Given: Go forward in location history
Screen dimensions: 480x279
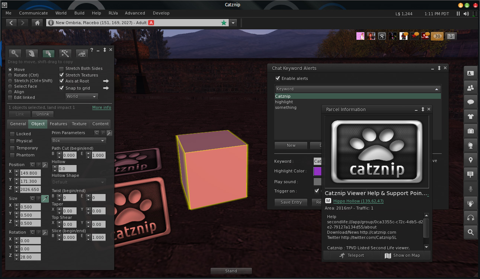Looking at the screenshot, I should [x=23, y=23].
